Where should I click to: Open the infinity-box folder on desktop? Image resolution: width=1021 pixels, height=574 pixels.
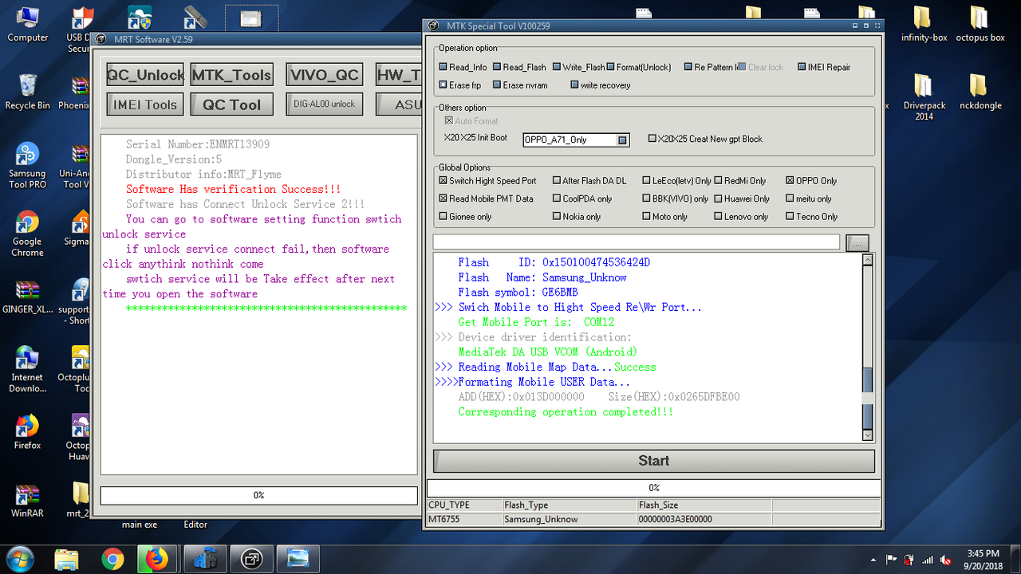923,24
